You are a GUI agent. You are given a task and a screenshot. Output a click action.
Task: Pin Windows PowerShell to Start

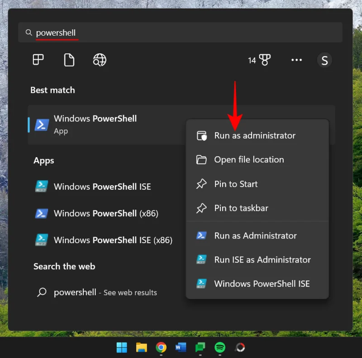point(236,184)
